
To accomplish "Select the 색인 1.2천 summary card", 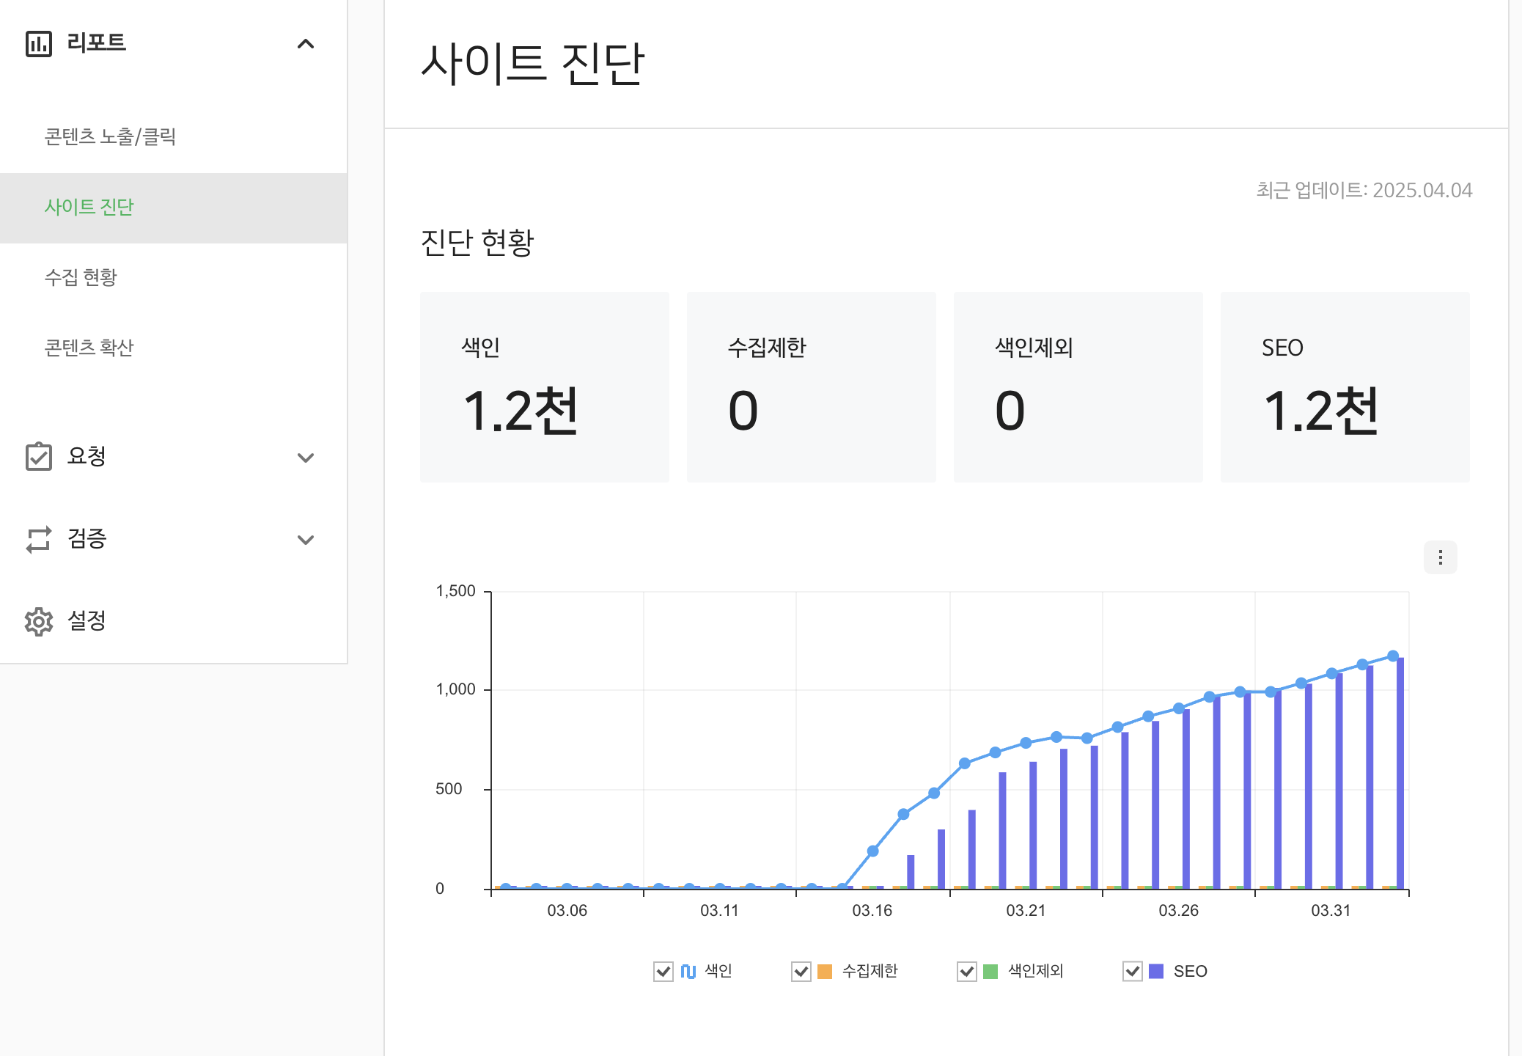I will (x=544, y=386).
